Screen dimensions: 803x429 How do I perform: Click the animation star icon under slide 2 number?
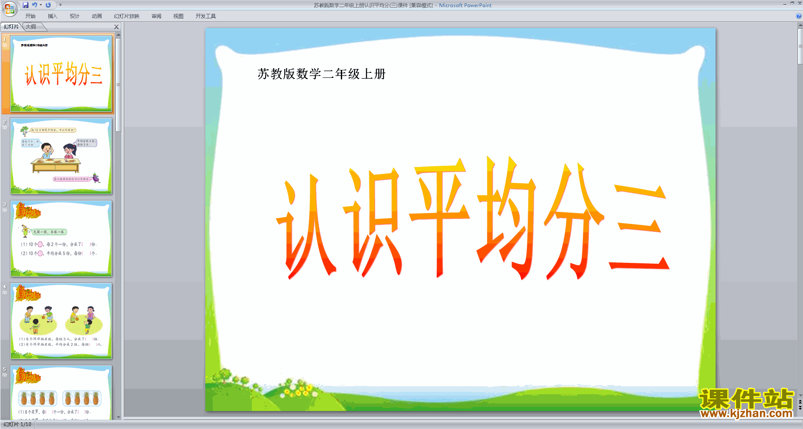pos(5,127)
